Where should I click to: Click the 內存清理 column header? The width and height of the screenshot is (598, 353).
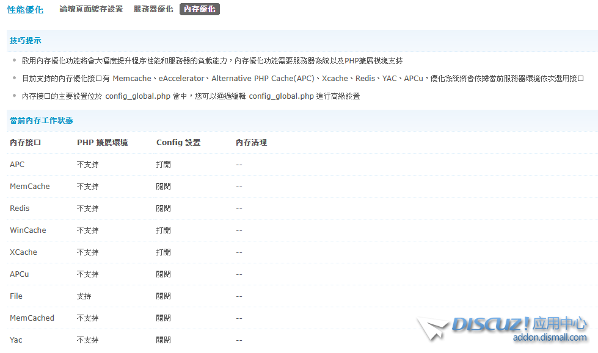pos(251,143)
